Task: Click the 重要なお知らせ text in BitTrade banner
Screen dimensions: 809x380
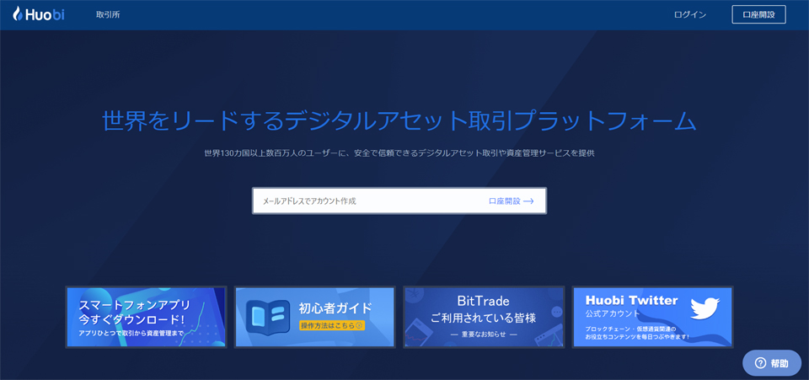Action: coord(483,335)
